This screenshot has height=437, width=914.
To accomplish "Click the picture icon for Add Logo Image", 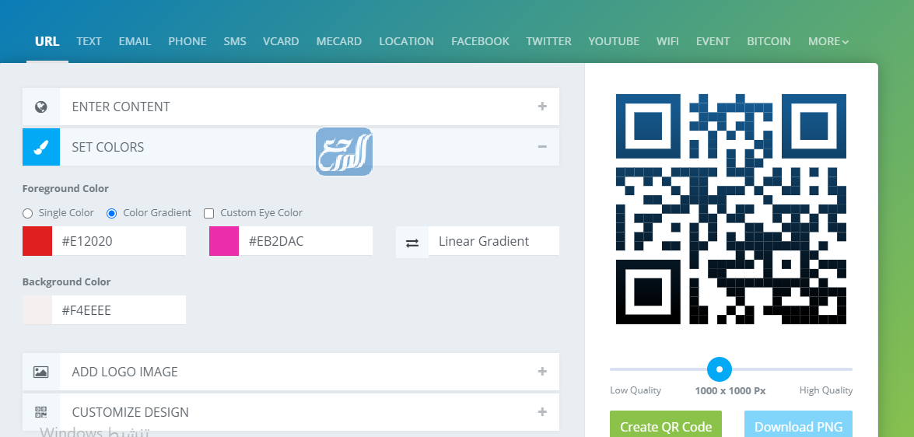I will tap(41, 372).
